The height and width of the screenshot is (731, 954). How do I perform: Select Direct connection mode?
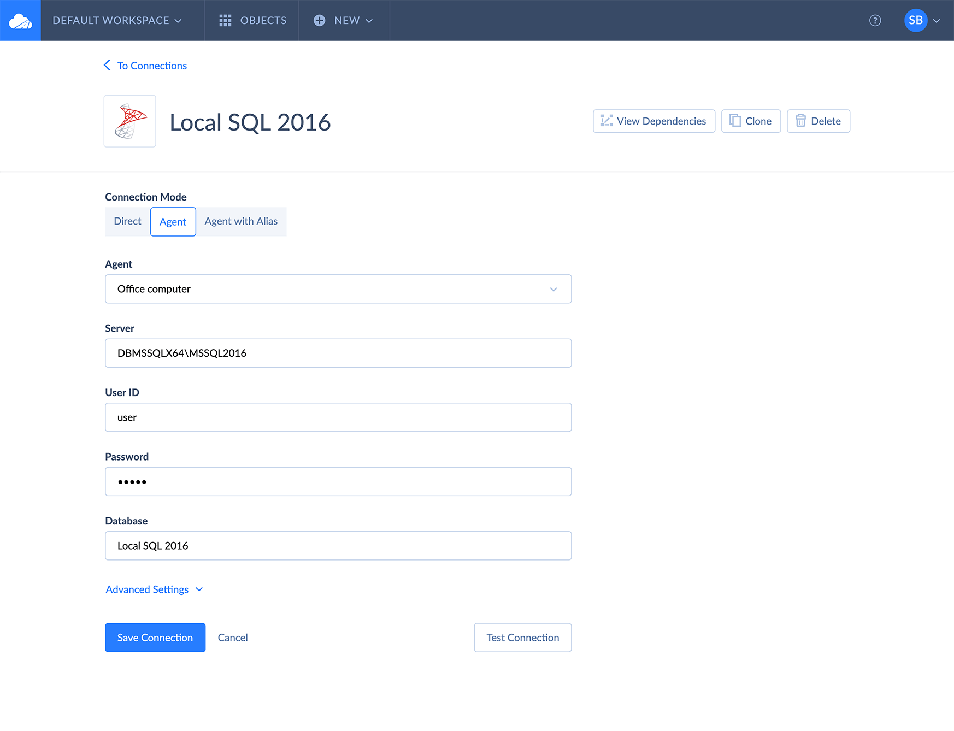[127, 221]
